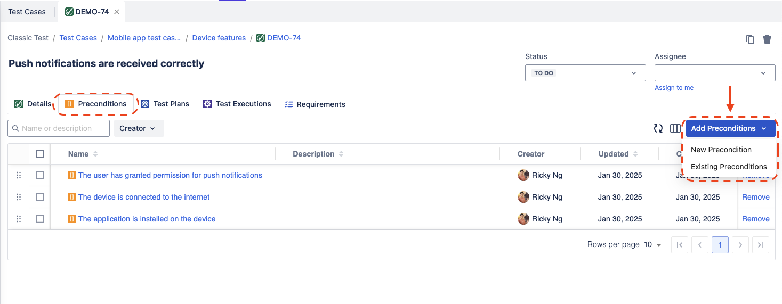The width and height of the screenshot is (782, 304).
Task: Click the refresh icon beside column settings
Action: point(658,128)
